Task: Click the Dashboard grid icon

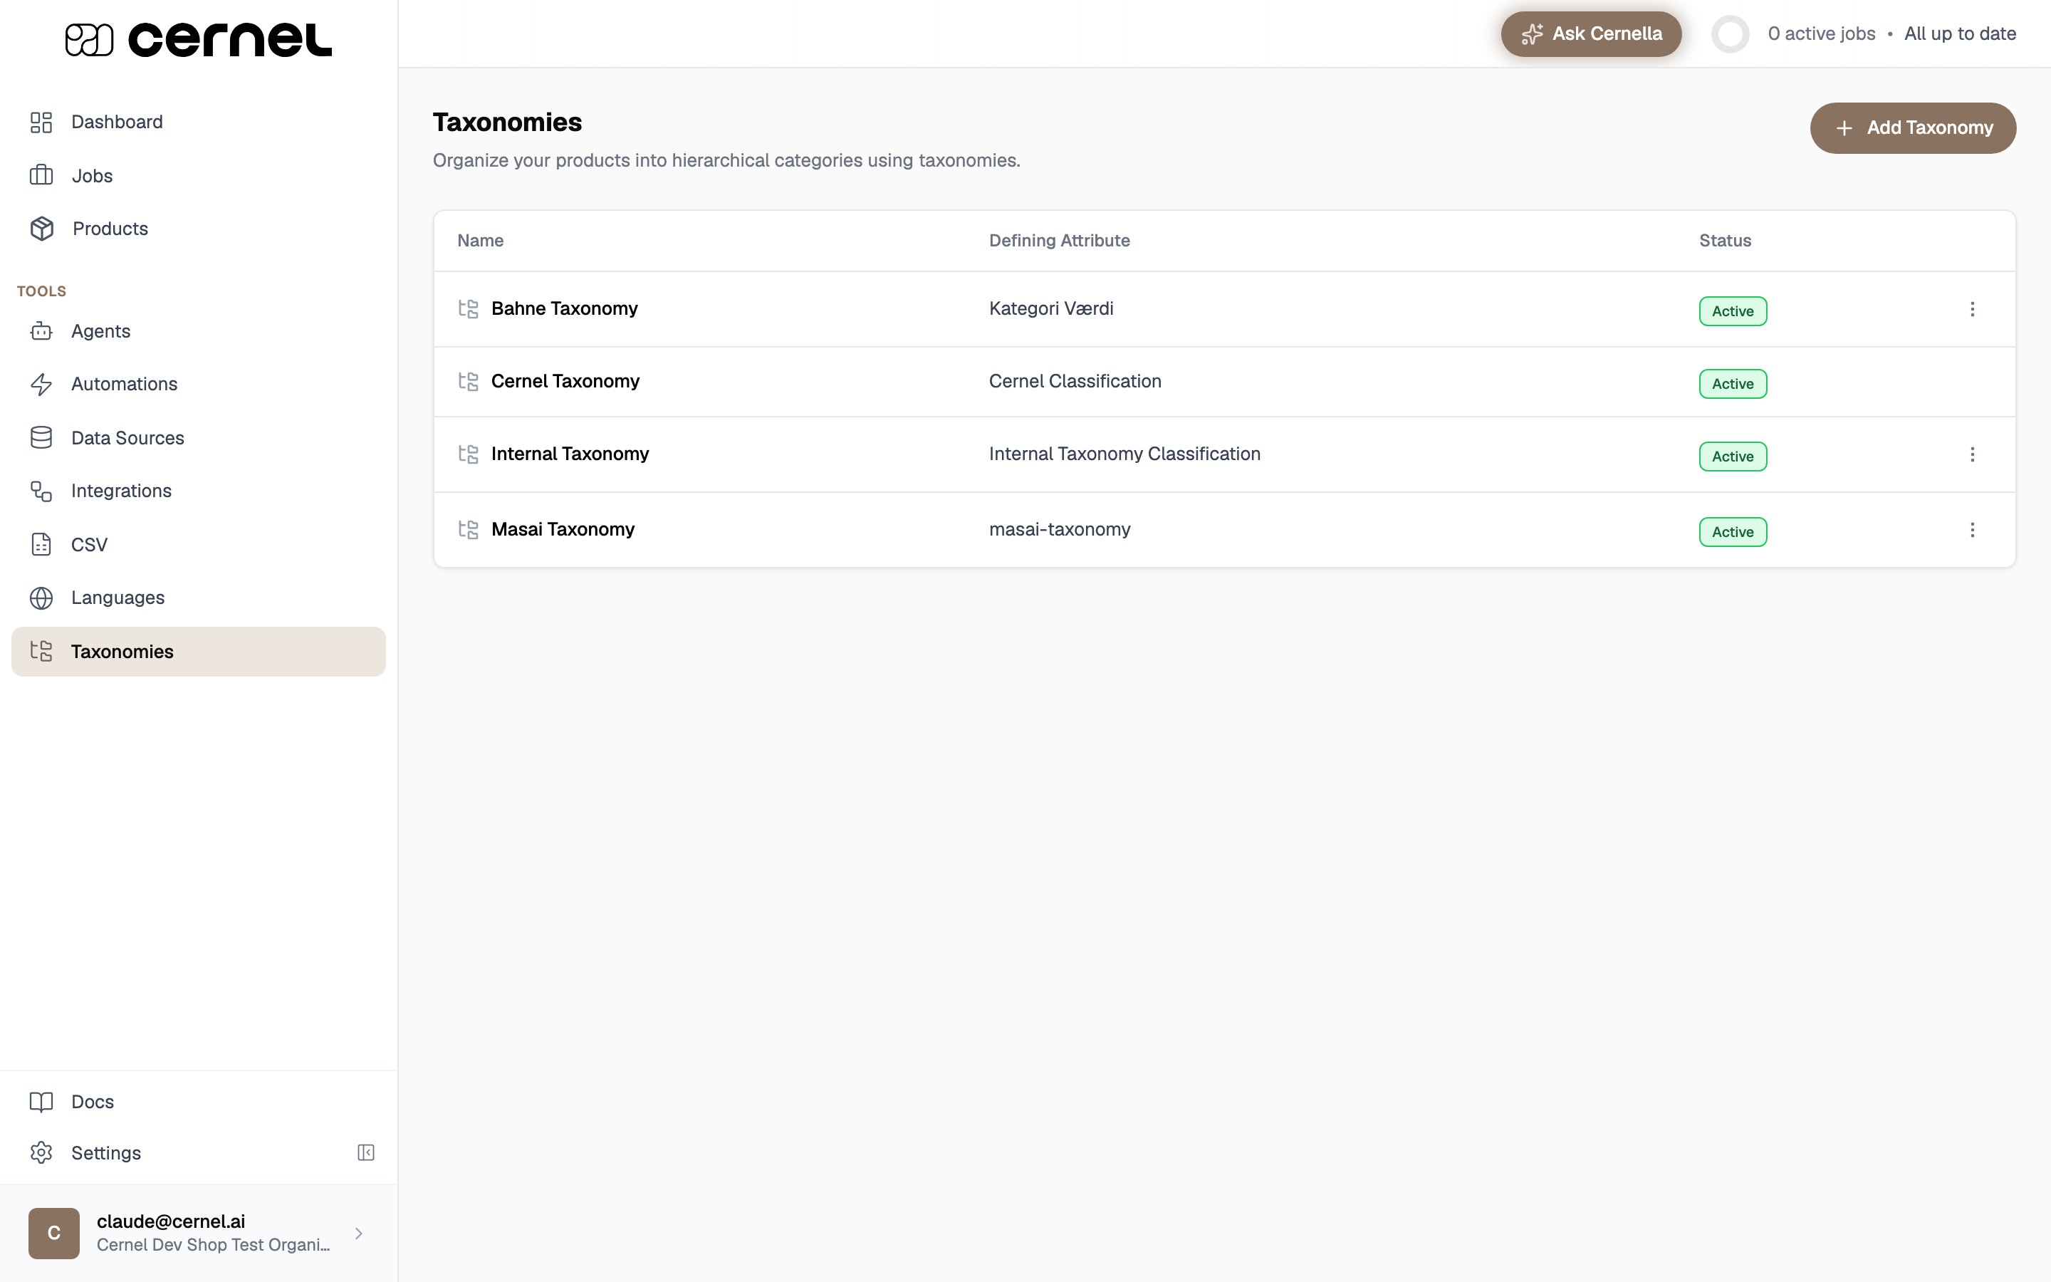Action: 41,122
